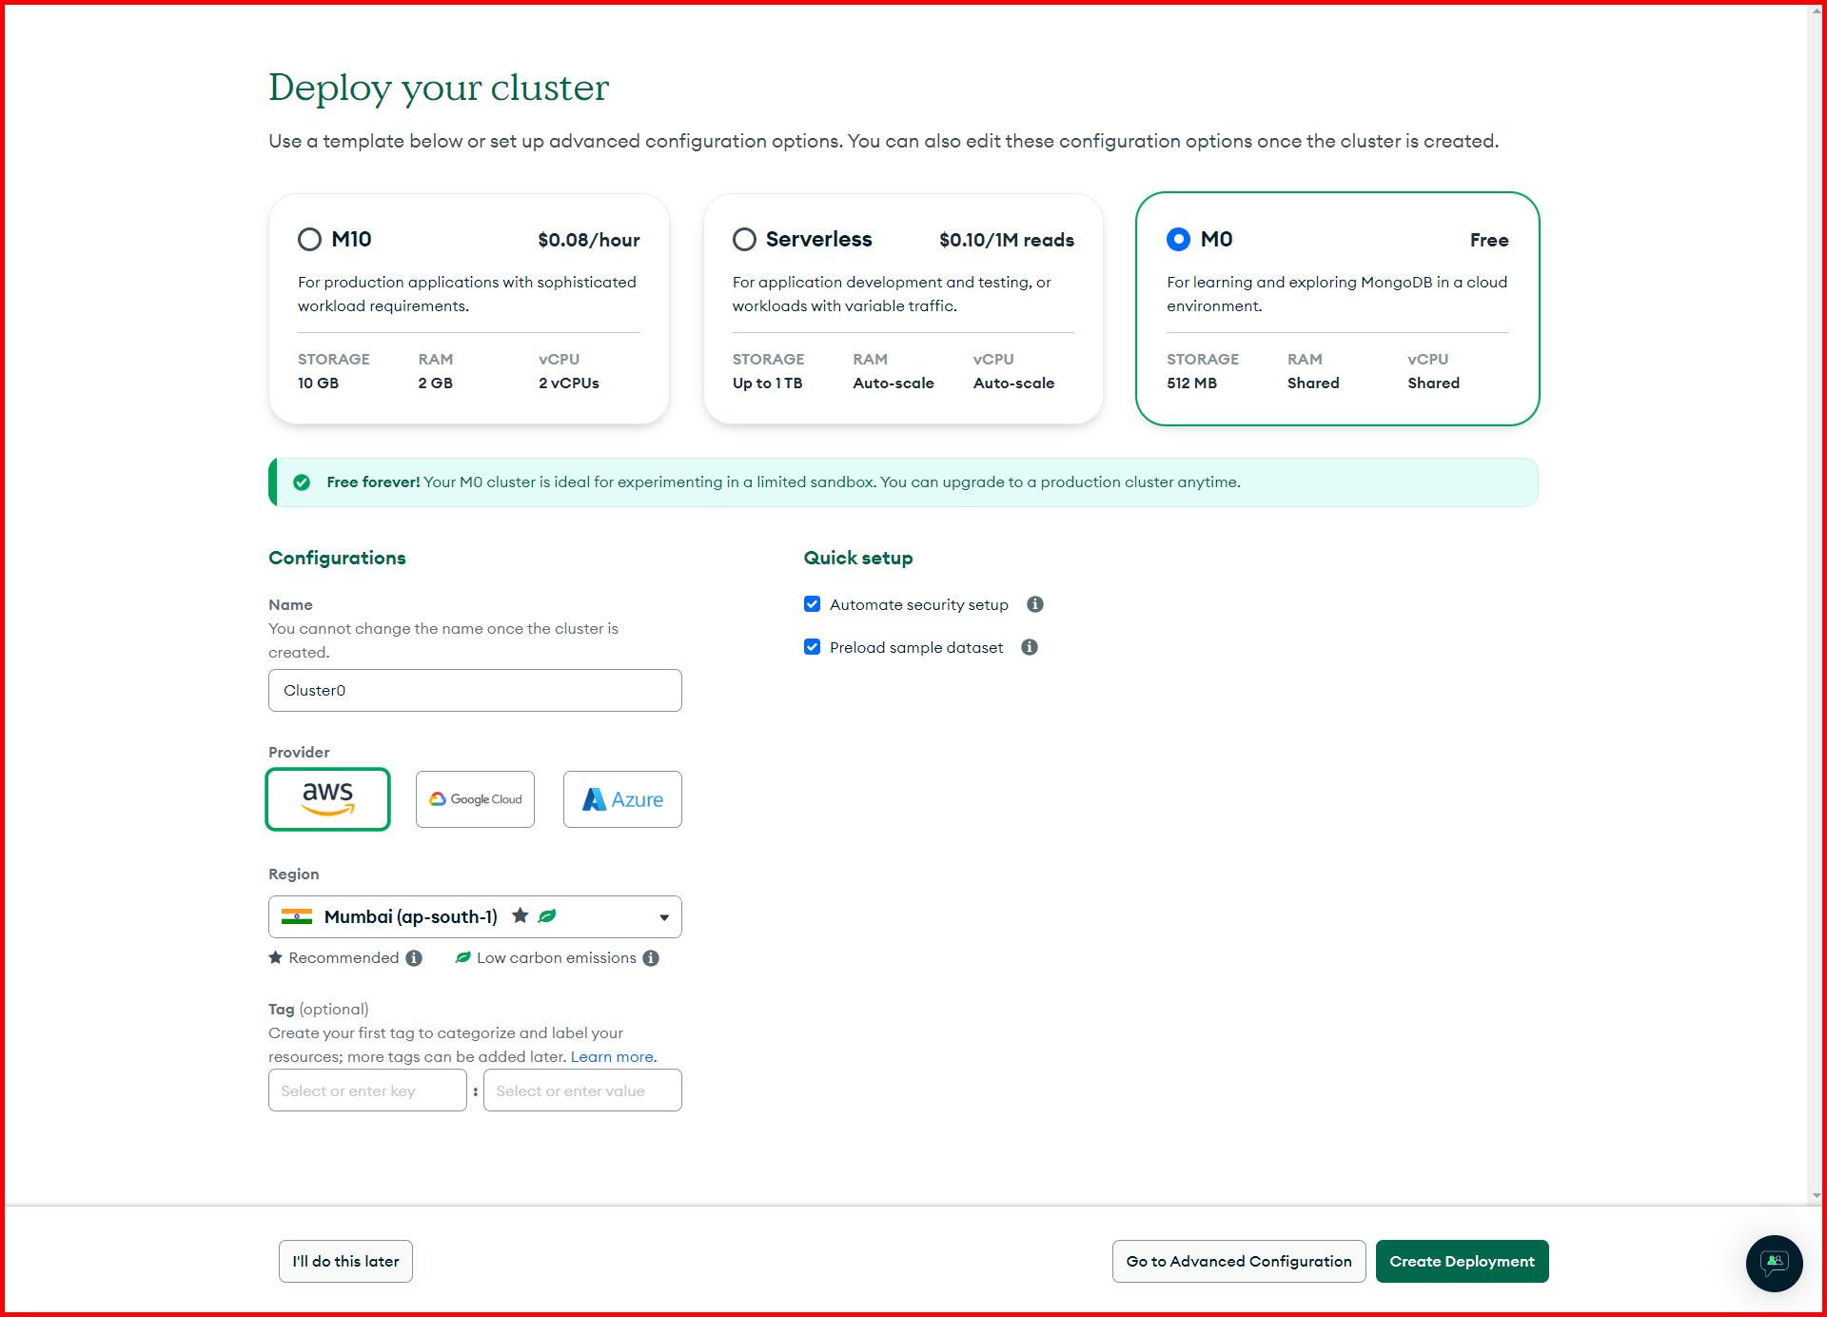
Task: Click the Quick setup heading
Action: click(x=858, y=558)
